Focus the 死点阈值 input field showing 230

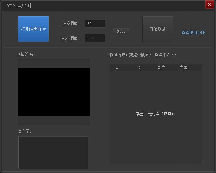coord(95,38)
